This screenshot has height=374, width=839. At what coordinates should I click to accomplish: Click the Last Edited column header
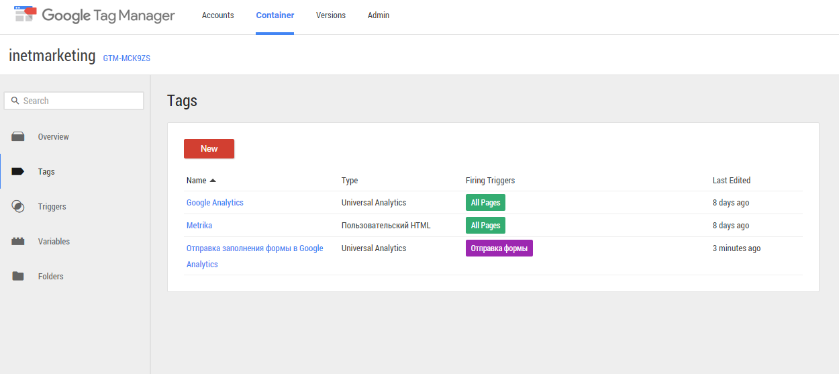click(x=732, y=181)
